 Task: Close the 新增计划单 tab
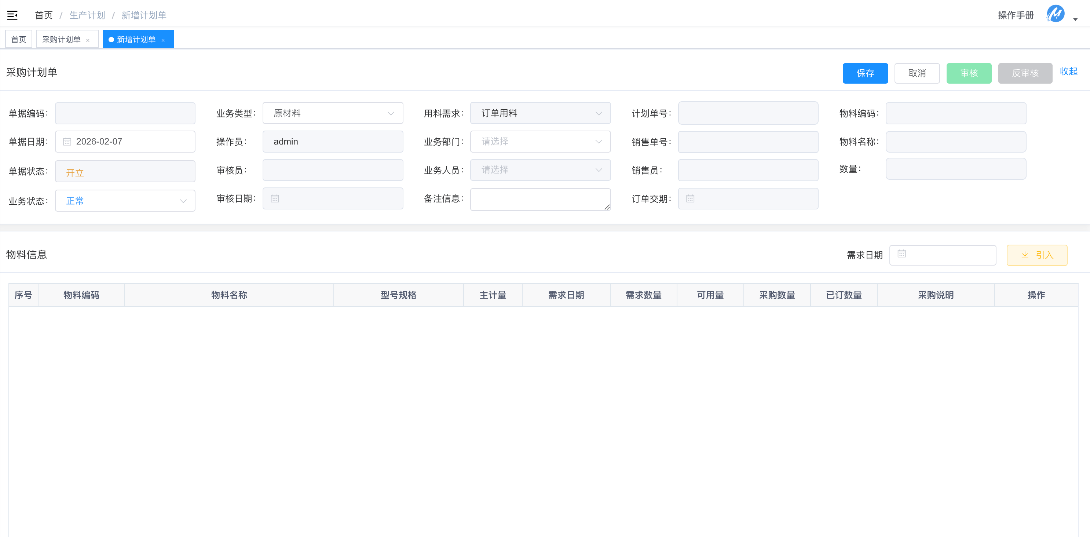click(163, 40)
